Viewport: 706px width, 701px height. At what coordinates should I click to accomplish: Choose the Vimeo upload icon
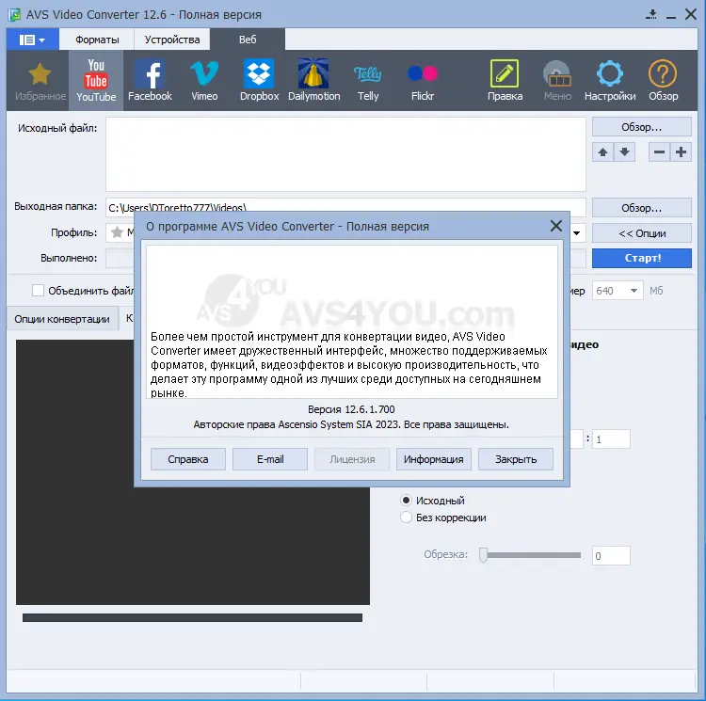(x=204, y=81)
